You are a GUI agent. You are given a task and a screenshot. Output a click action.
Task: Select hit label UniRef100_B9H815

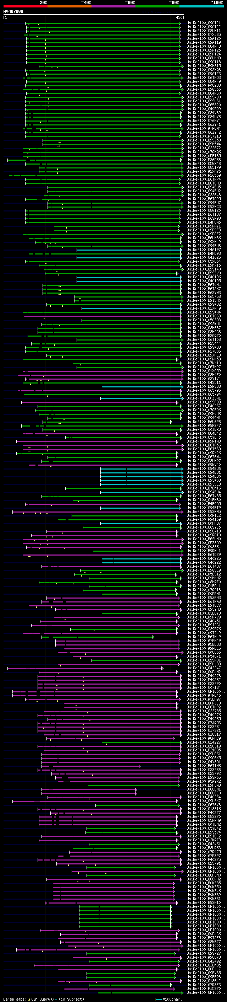coord(204,66)
